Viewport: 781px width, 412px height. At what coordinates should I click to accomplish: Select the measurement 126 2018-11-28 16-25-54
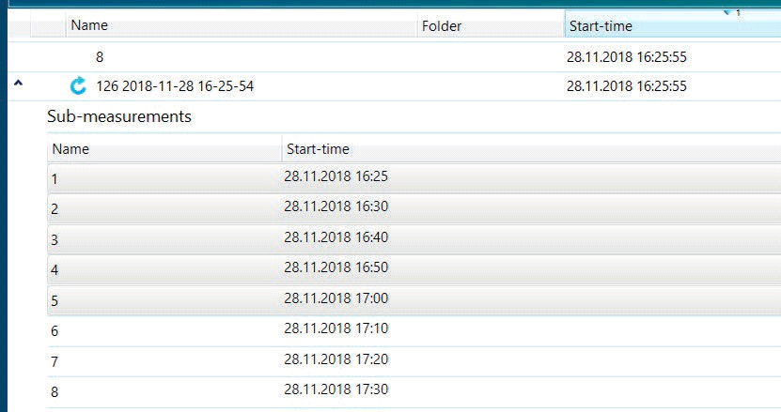click(175, 86)
